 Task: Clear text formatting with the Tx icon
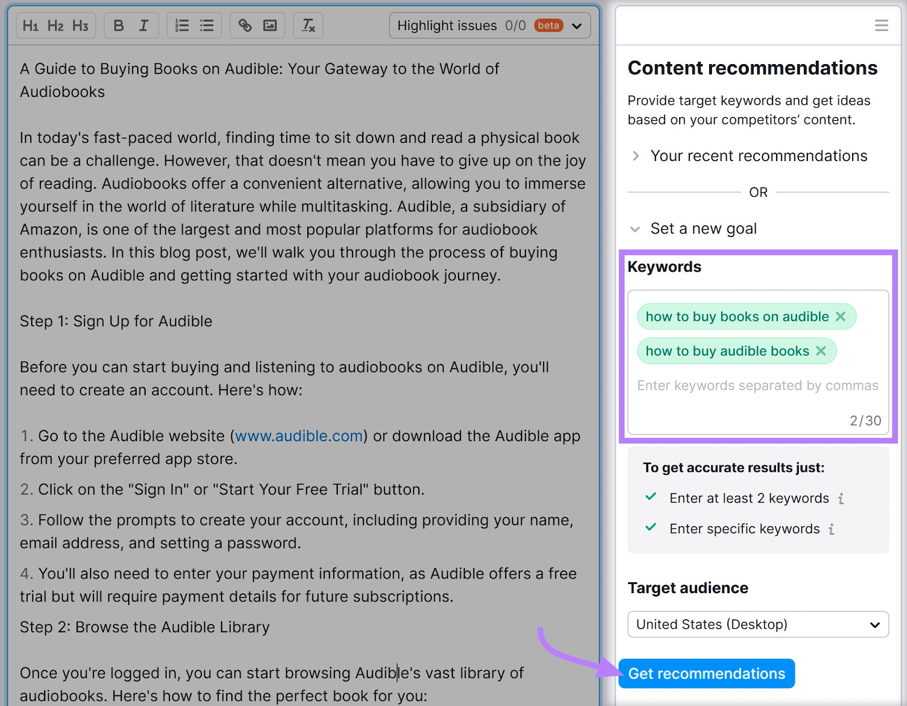(x=308, y=25)
